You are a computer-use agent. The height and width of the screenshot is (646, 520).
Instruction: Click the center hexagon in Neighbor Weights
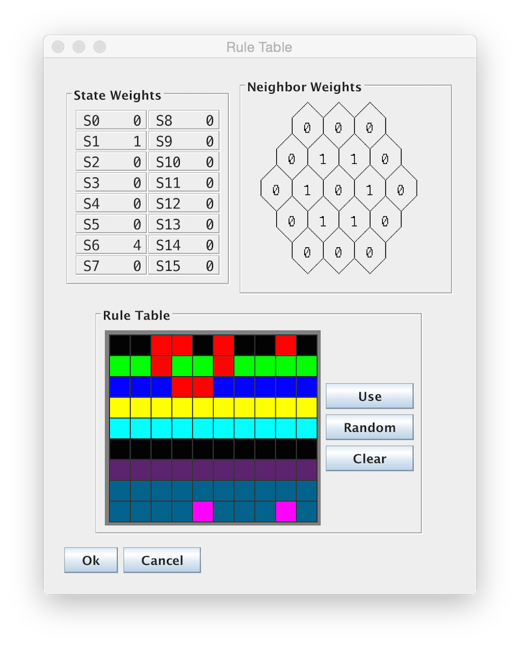click(x=339, y=189)
